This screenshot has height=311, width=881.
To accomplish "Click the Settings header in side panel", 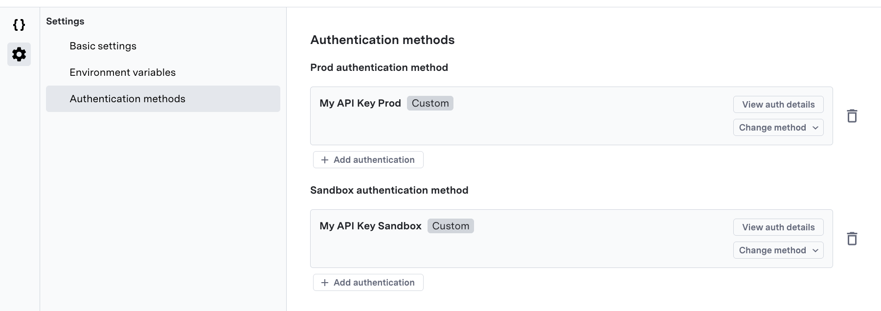I will pyautogui.click(x=65, y=22).
